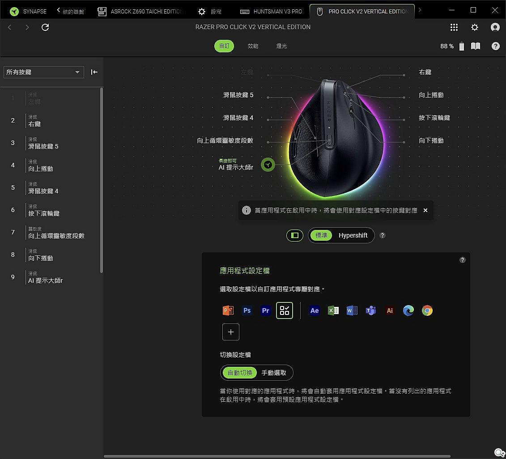Switch to Hypershift mode
Viewport: 506px width, 459px height.
353,235
